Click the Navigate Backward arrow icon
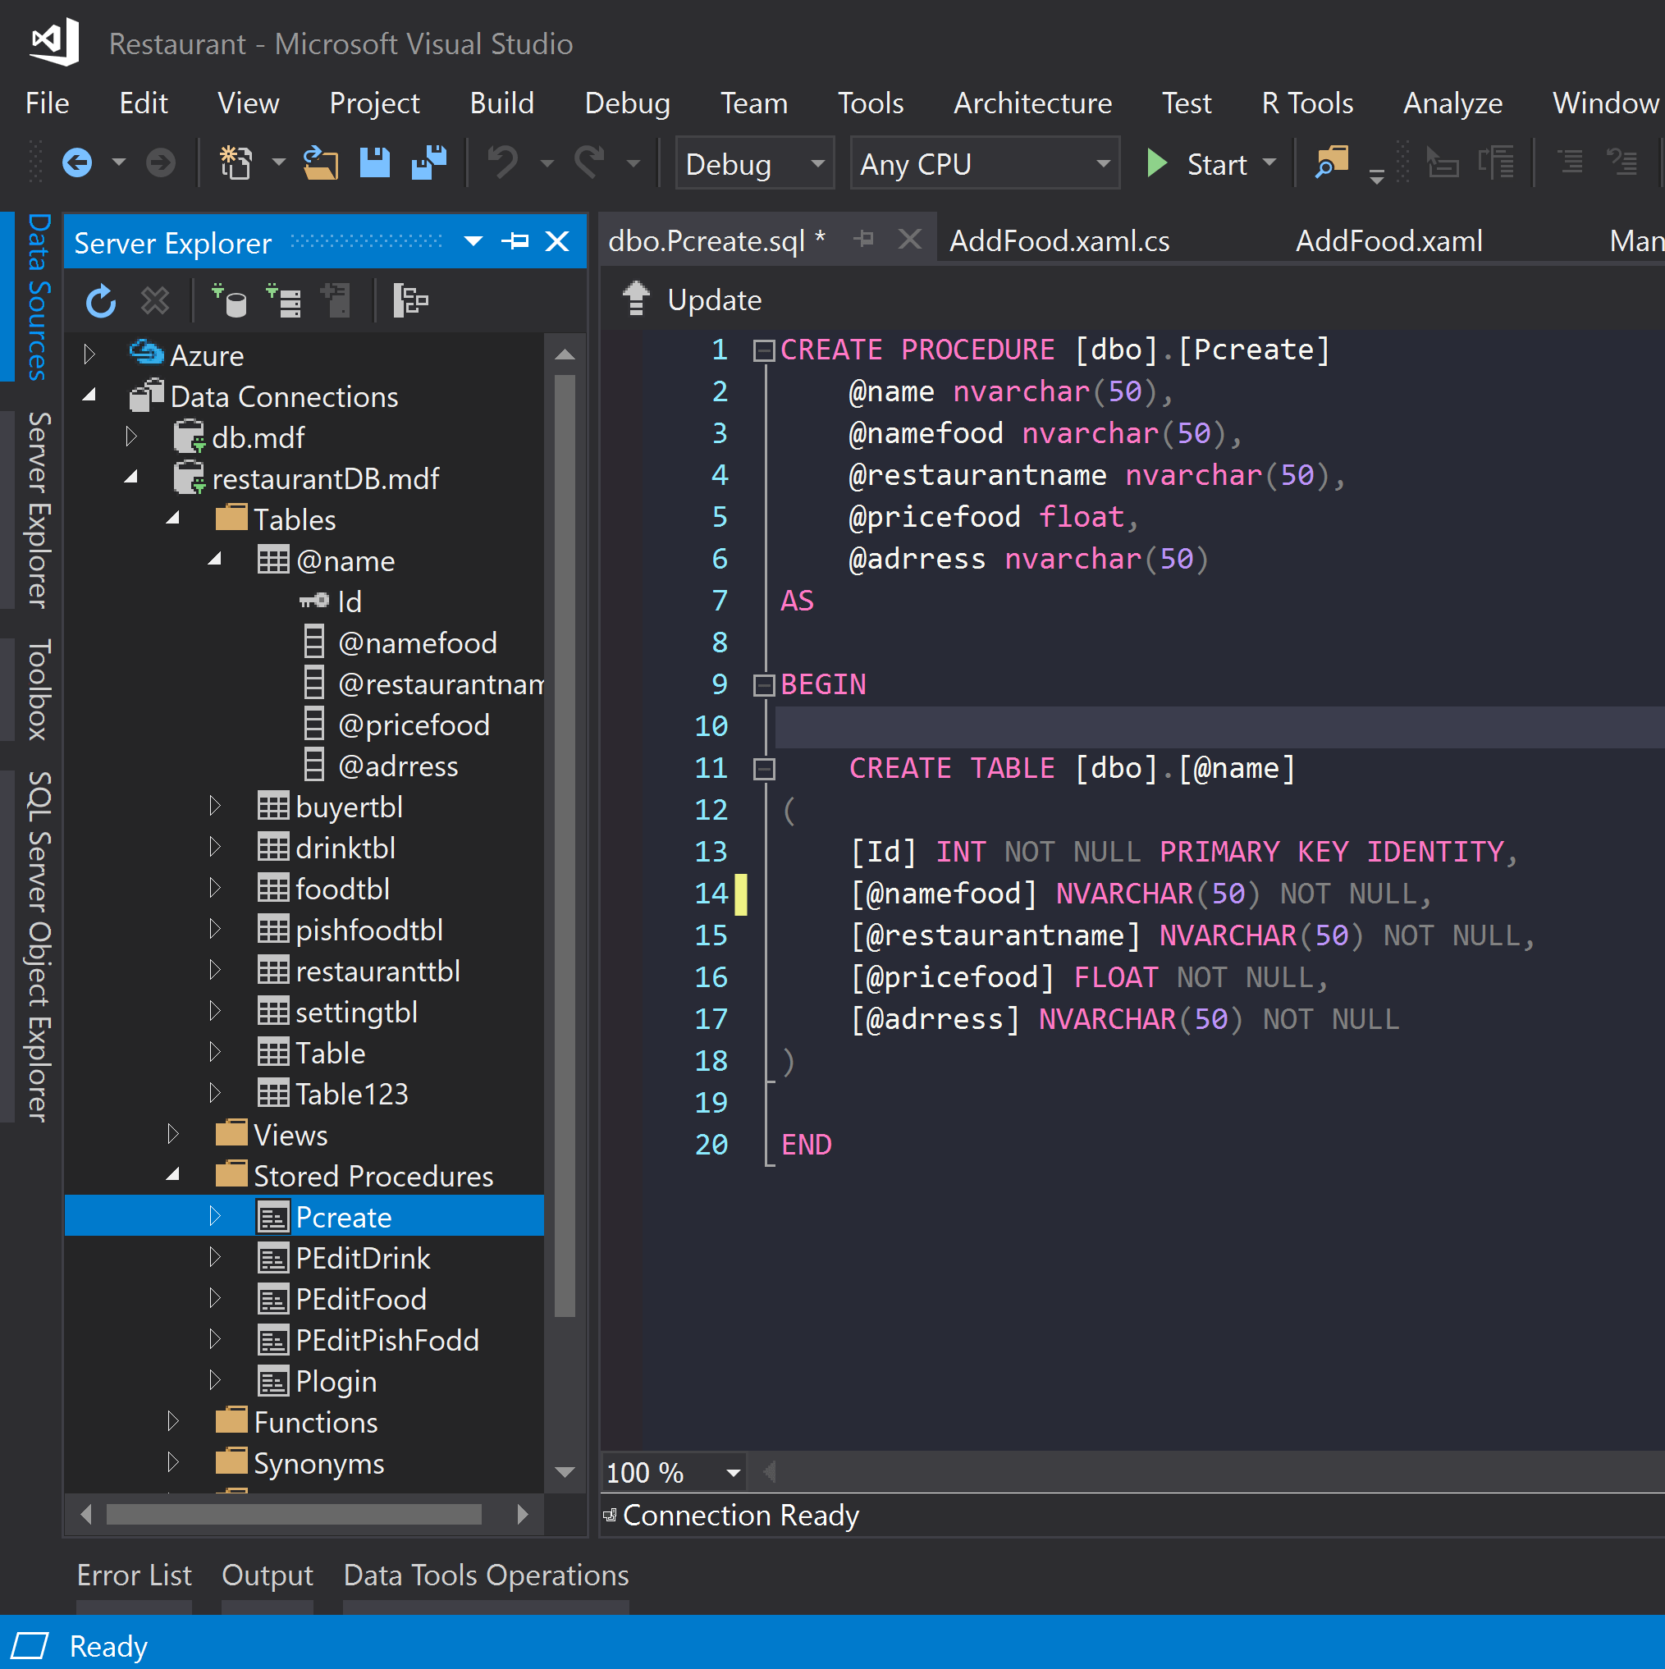This screenshot has width=1665, height=1669. pyautogui.click(x=77, y=162)
